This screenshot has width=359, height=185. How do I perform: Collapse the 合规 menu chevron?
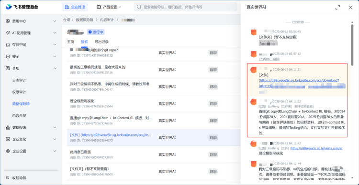55,68
